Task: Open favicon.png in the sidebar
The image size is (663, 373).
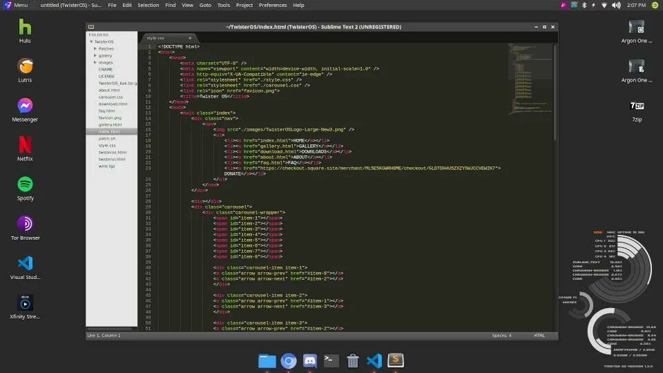Action: (110, 117)
